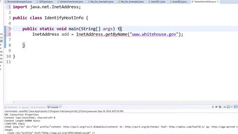Click line number 7 in the gutter
238x134 pixels.
click(10, 40)
